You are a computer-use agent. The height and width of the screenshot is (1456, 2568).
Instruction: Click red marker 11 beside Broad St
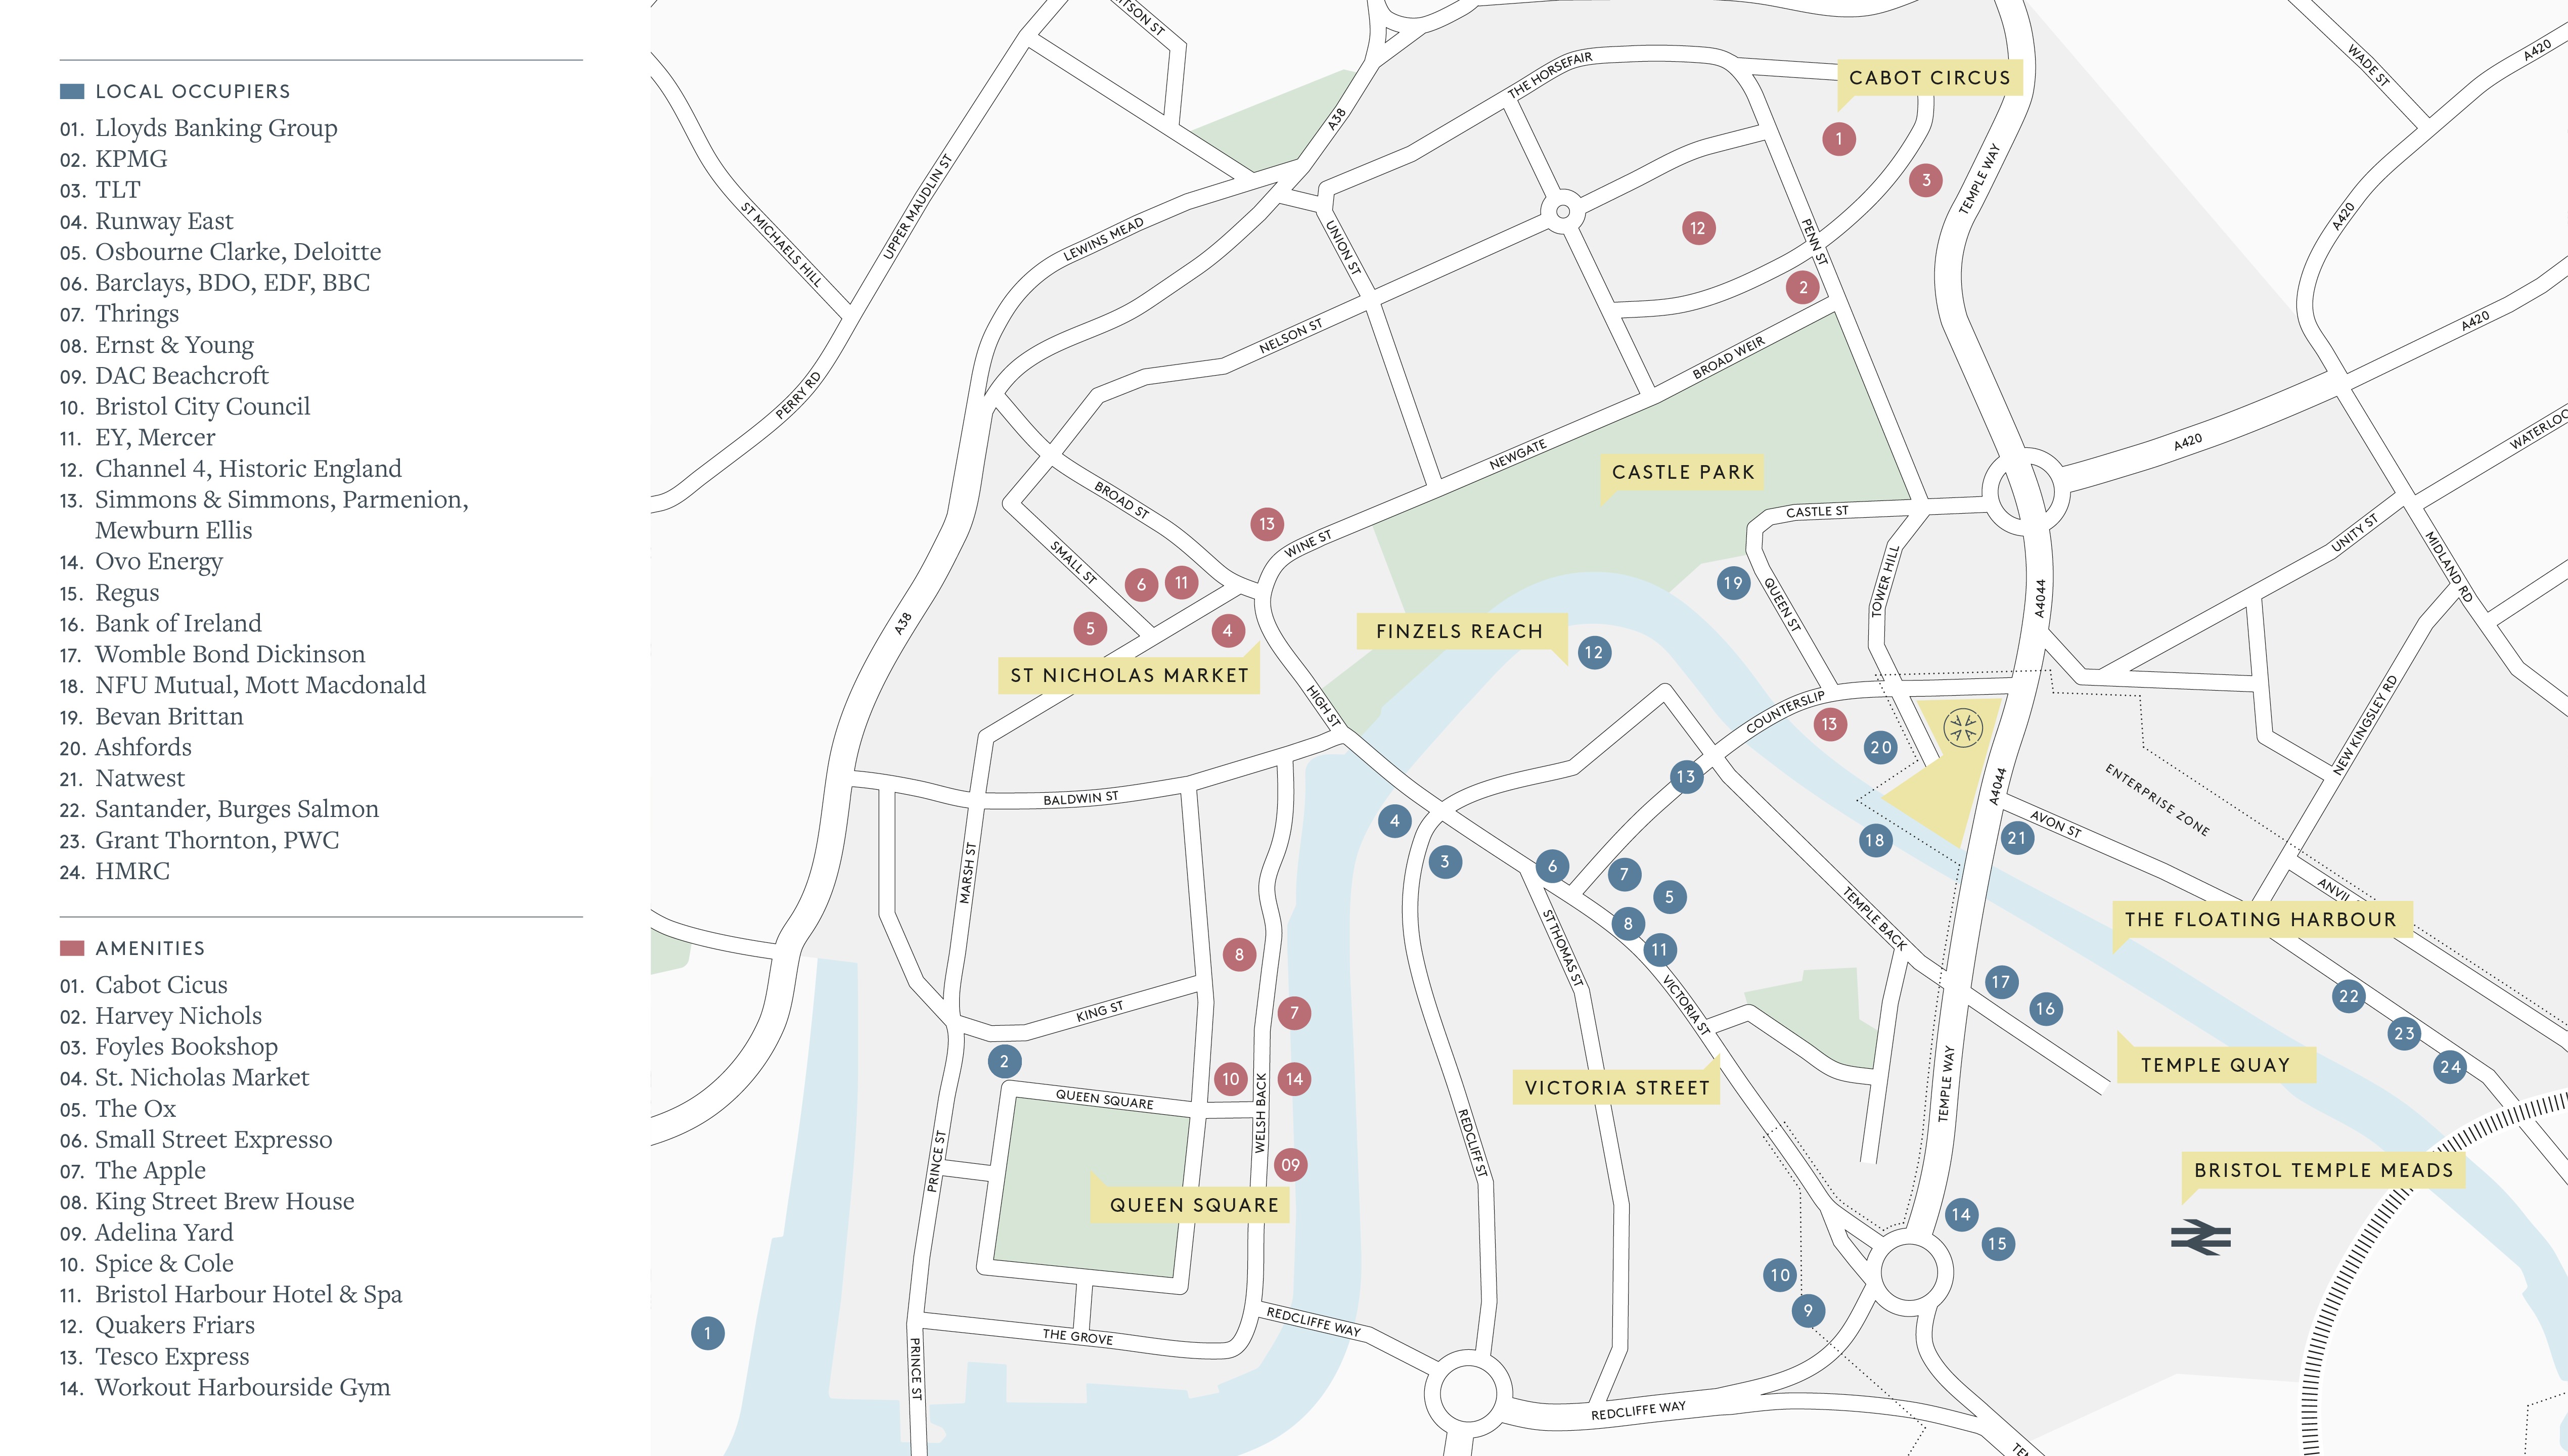(x=1181, y=582)
